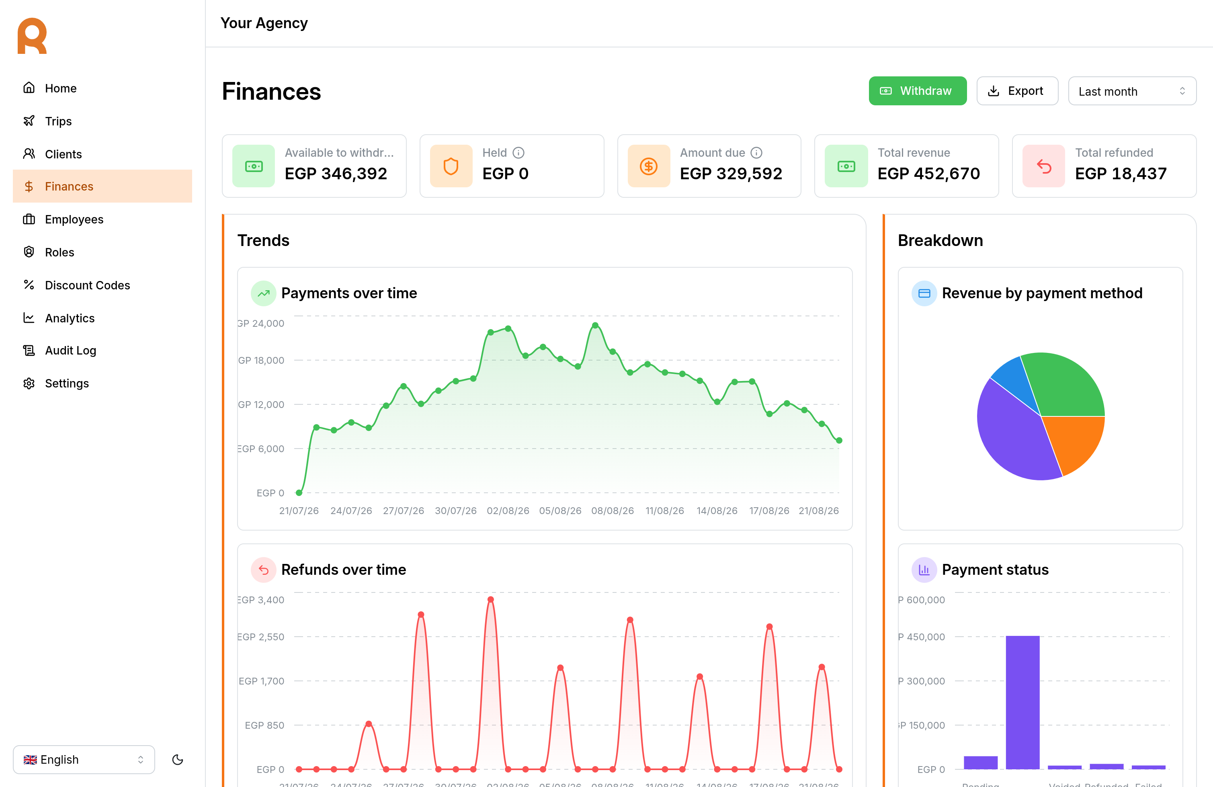Open the English language selector
This screenshot has width=1213, height=787.
click(x=84, y=760)
